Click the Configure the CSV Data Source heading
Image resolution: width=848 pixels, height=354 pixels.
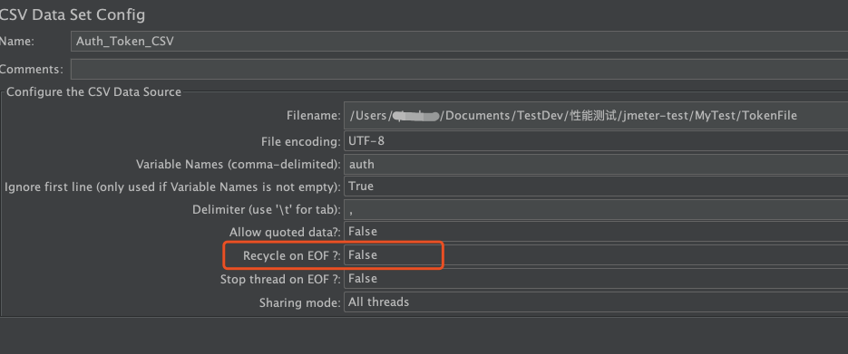93,91
